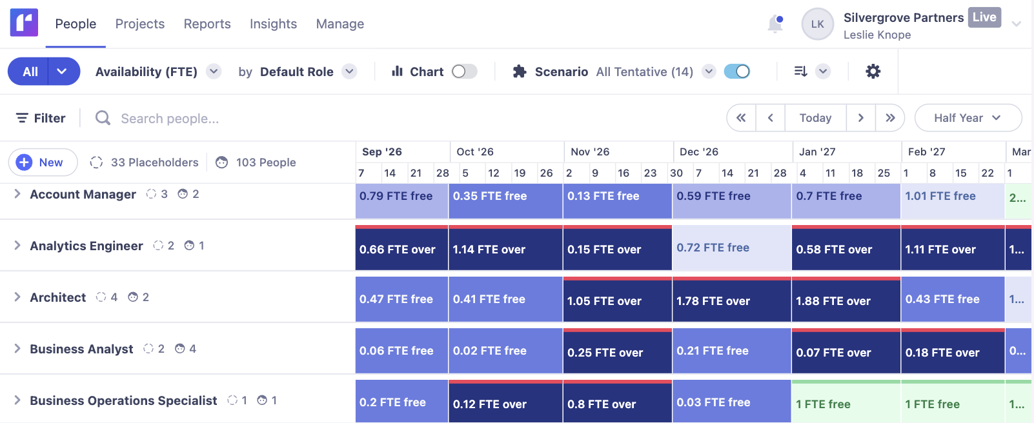This screenshot has height=423, width=1034.
Task: Switch to Projects tab
Action: coord(140,24)
